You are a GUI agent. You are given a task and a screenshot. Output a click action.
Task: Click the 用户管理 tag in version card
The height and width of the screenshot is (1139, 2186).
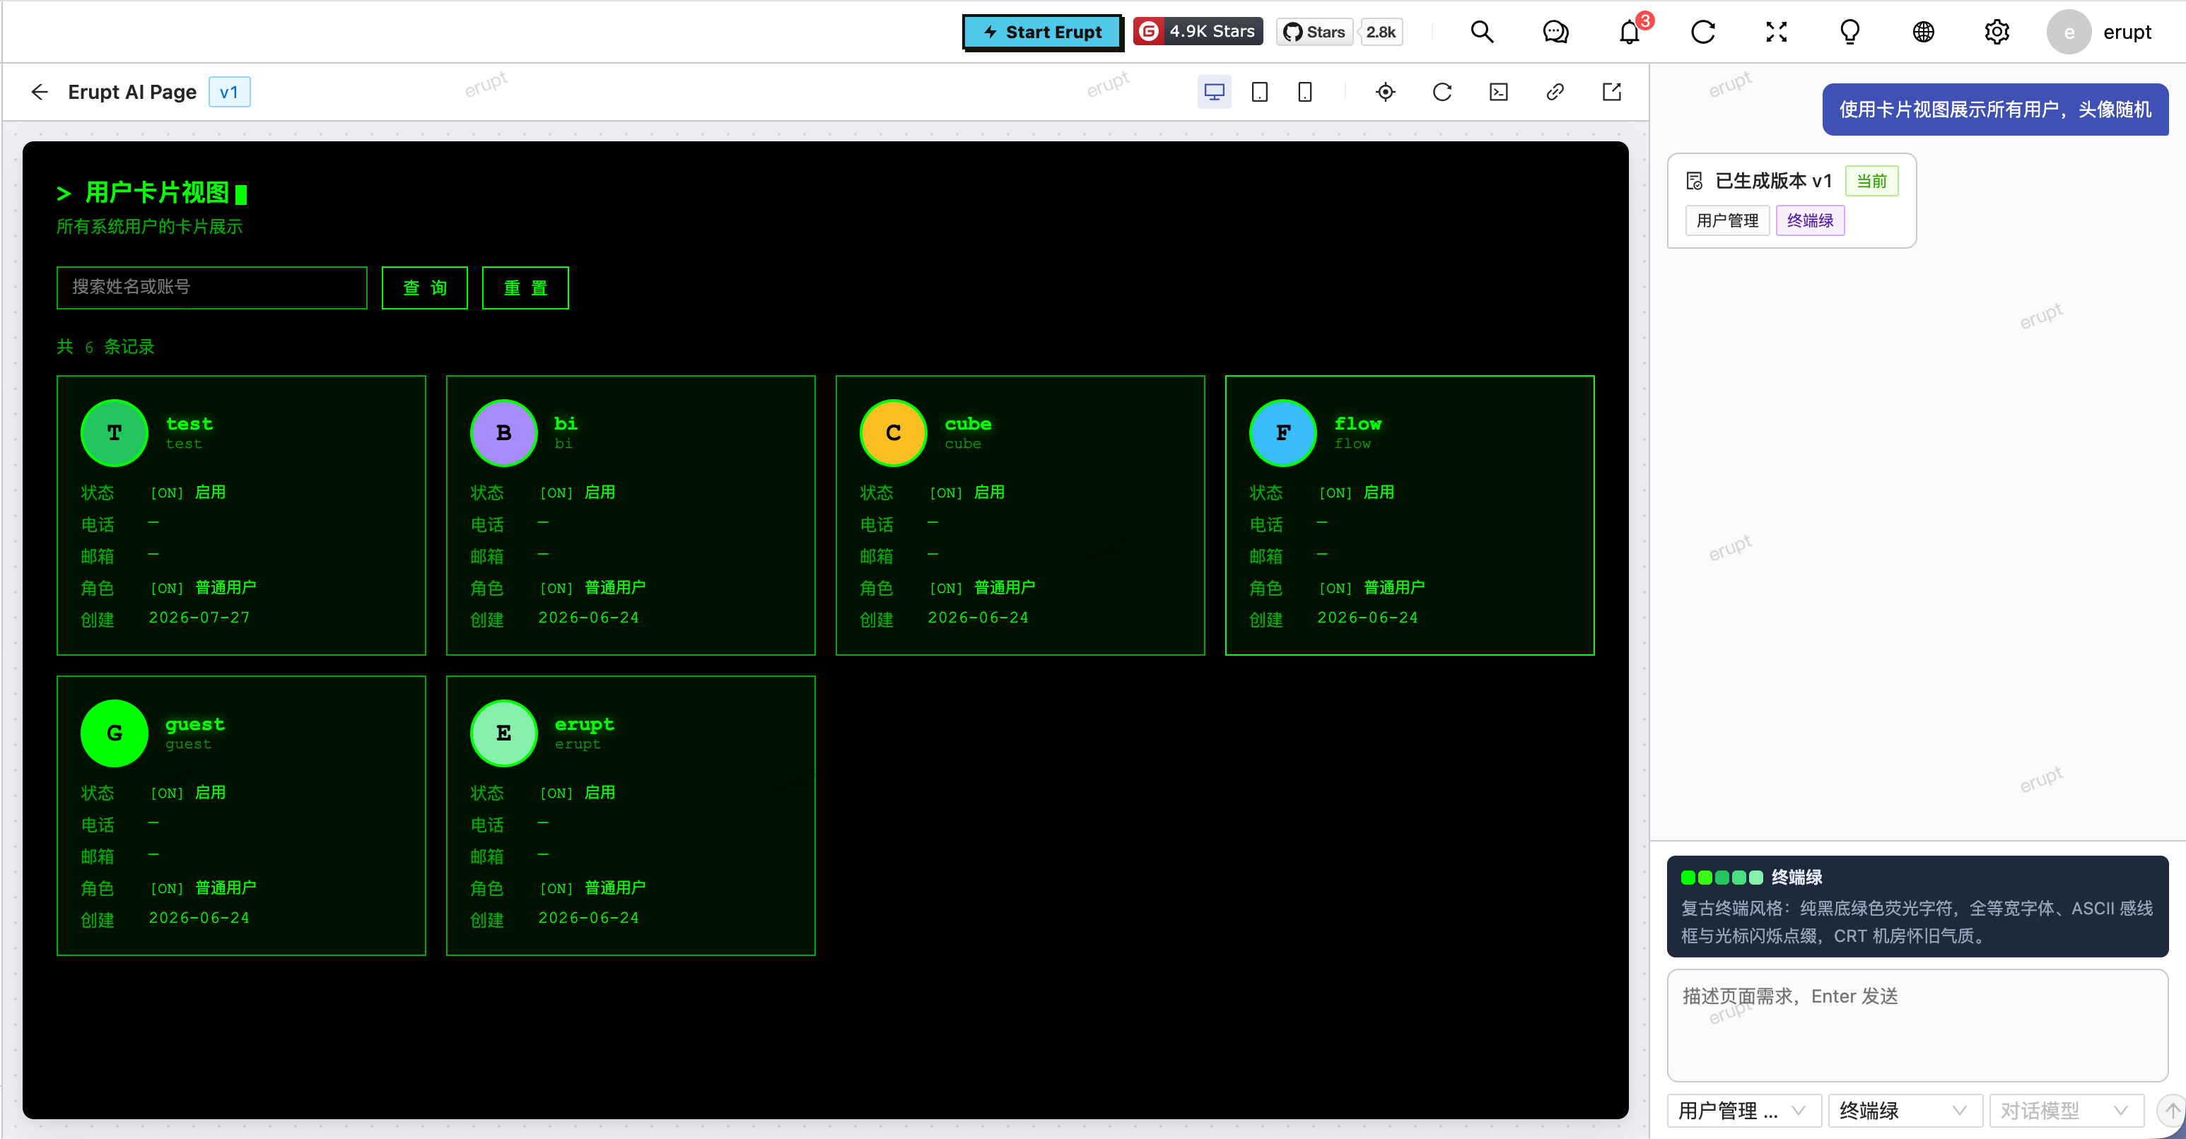click(1727, 220)
